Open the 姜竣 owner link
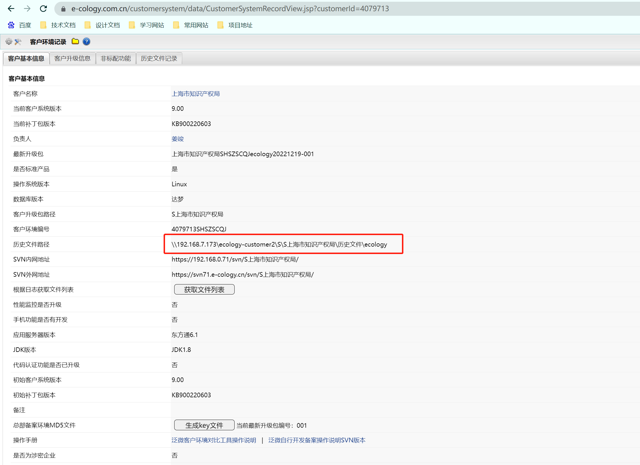640x465 pixels. 177,139
